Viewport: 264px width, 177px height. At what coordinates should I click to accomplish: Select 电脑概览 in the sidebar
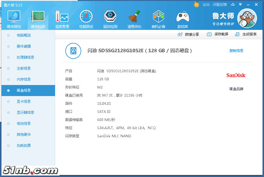[24, 35]
